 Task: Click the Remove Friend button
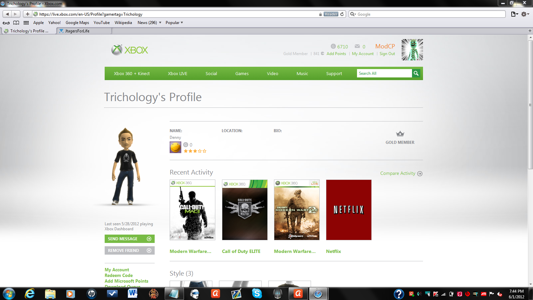130,251
